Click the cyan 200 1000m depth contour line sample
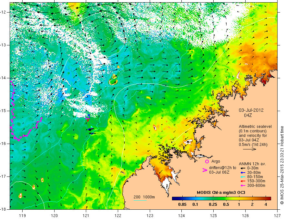Screen dimensions: 284x219 140,200
